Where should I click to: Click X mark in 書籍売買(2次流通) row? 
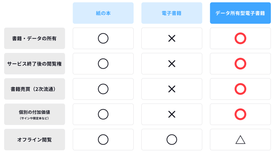[x=172, y=89]
